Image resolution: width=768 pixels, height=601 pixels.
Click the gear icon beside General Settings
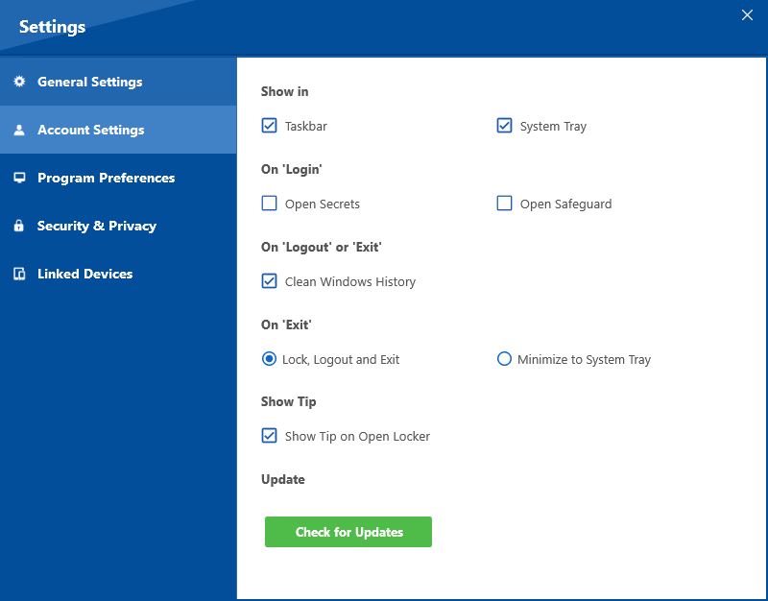point(19,82)
